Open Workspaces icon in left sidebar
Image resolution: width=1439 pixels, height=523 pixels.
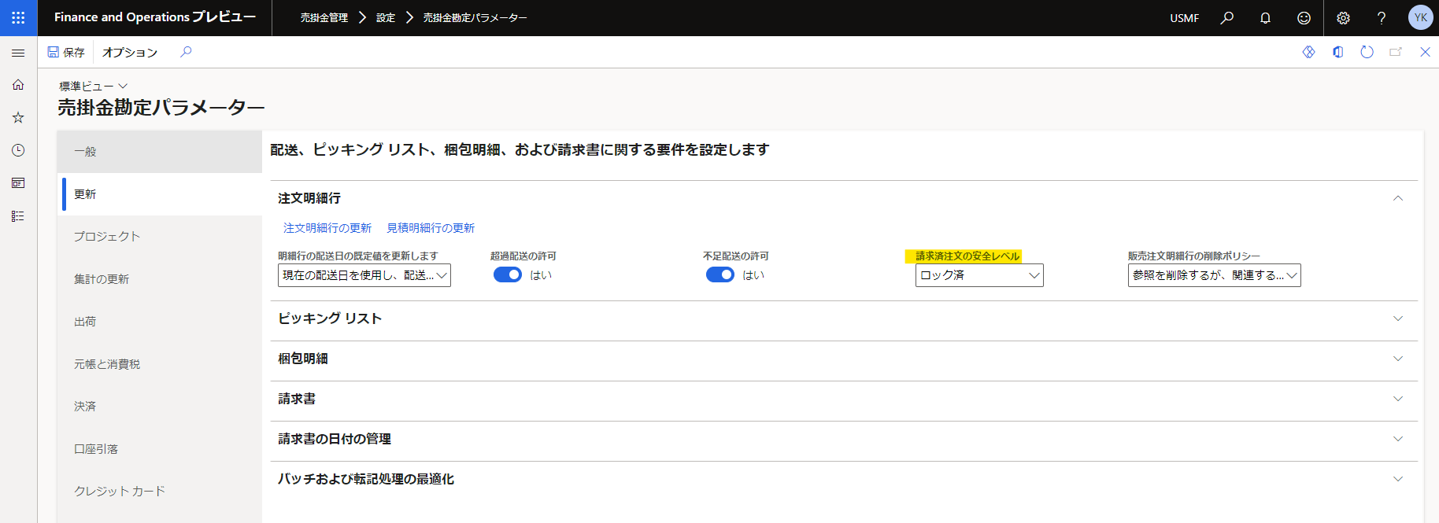(x=18, y=183)
